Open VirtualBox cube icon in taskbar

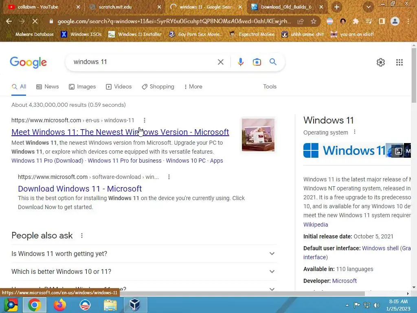[135, 305]
